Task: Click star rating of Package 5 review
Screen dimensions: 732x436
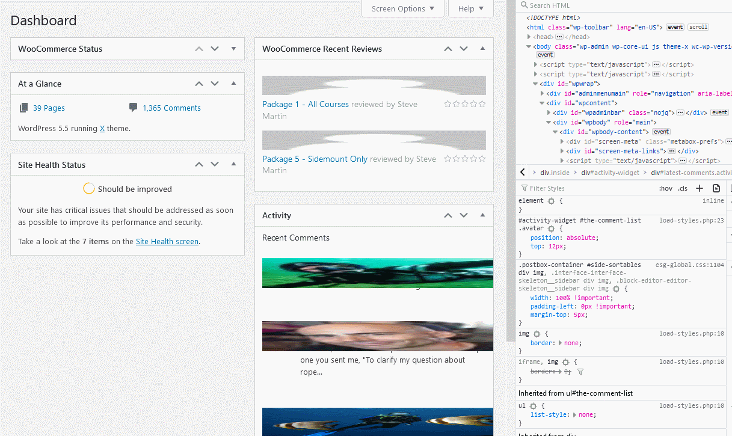Action: [x=465, y=159]
